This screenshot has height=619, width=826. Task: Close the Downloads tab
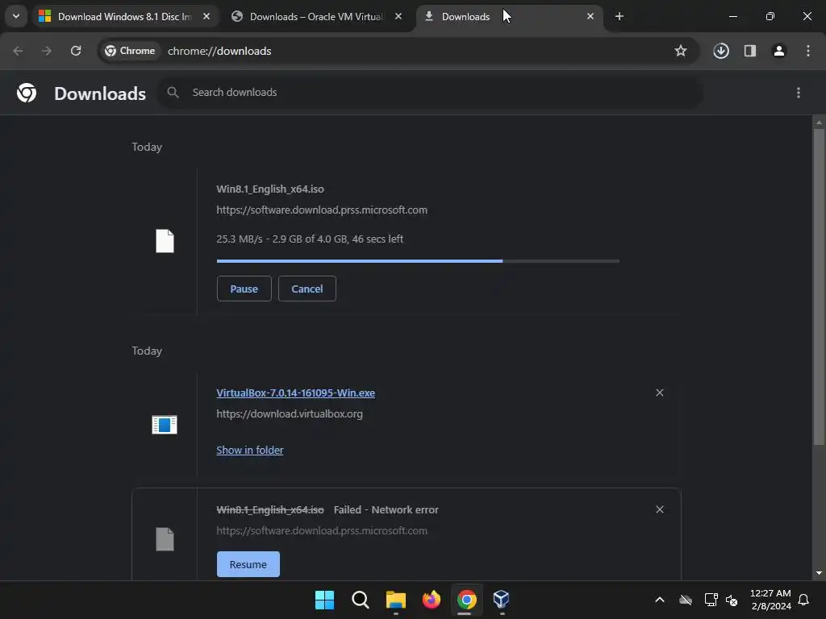coord(590,17)
